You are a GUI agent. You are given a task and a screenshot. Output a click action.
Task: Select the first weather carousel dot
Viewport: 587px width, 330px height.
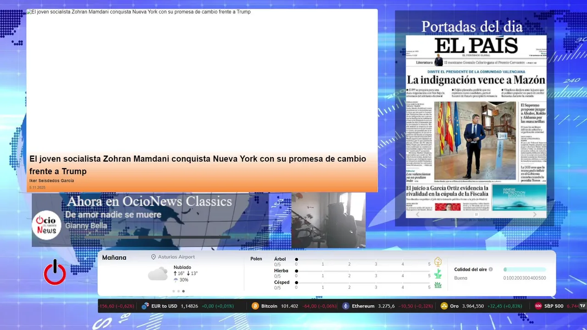click(173, 291)
